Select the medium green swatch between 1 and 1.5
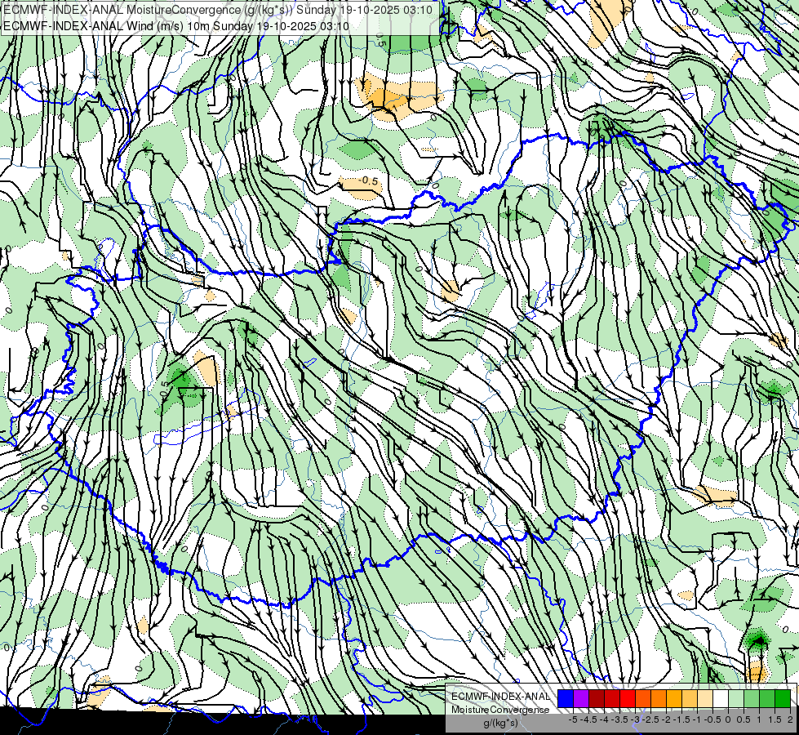Image resolution: width=799 pixels, height=735 pixels. (x=767, y=699)
